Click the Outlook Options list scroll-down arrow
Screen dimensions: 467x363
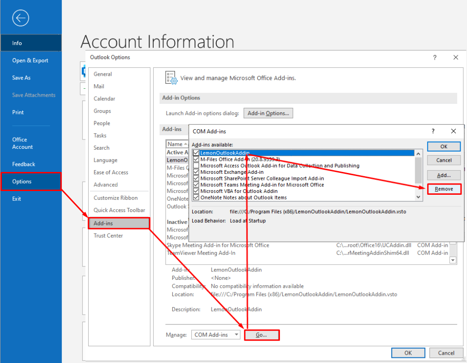point(453,260)
